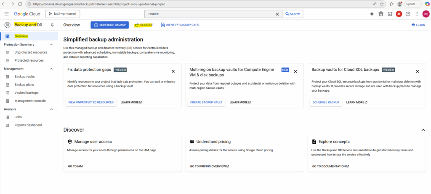Collapse the Protection Summary section
Screen dimensions: 431x194
click(x=51, y=44)
